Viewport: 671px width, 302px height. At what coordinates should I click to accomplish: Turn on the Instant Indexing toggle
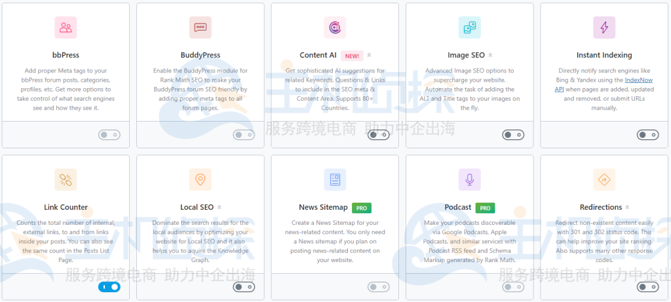coord(647,135)
